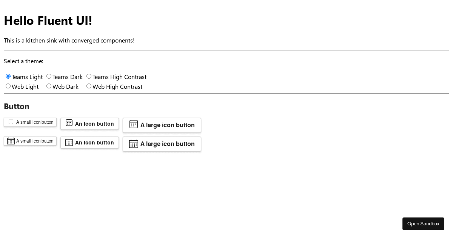Switch to the Teams Dark theme
This screenshot has width=453, height=237.
pyautogui.click(x=49, y=76)
